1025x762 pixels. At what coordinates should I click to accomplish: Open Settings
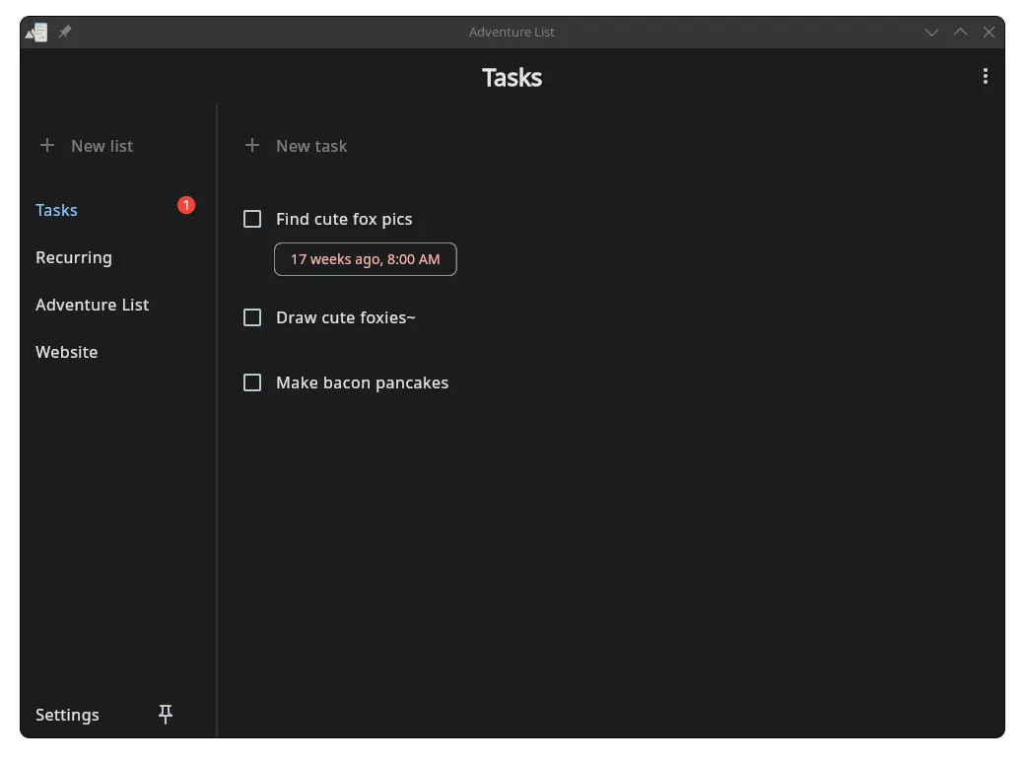pos(67,715)
